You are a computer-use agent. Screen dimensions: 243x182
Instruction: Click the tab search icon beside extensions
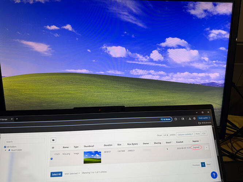183,119
